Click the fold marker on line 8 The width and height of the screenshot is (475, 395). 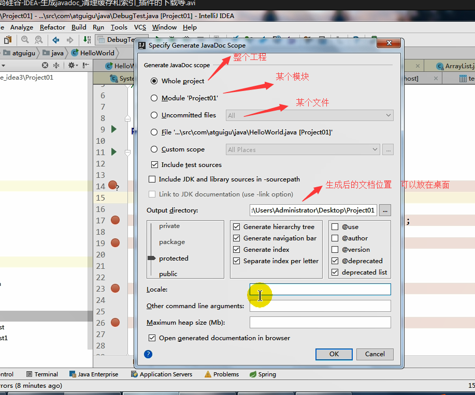tap(127, 118)
